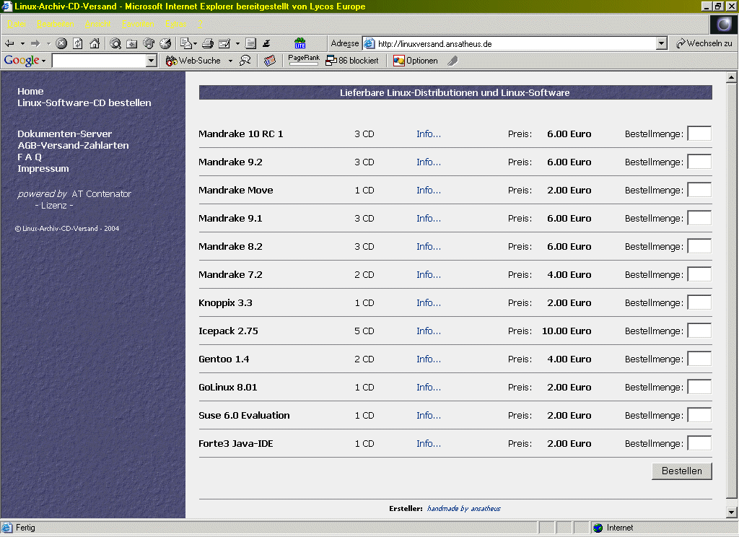Open the Favoriten menu

tap(138, 24)
